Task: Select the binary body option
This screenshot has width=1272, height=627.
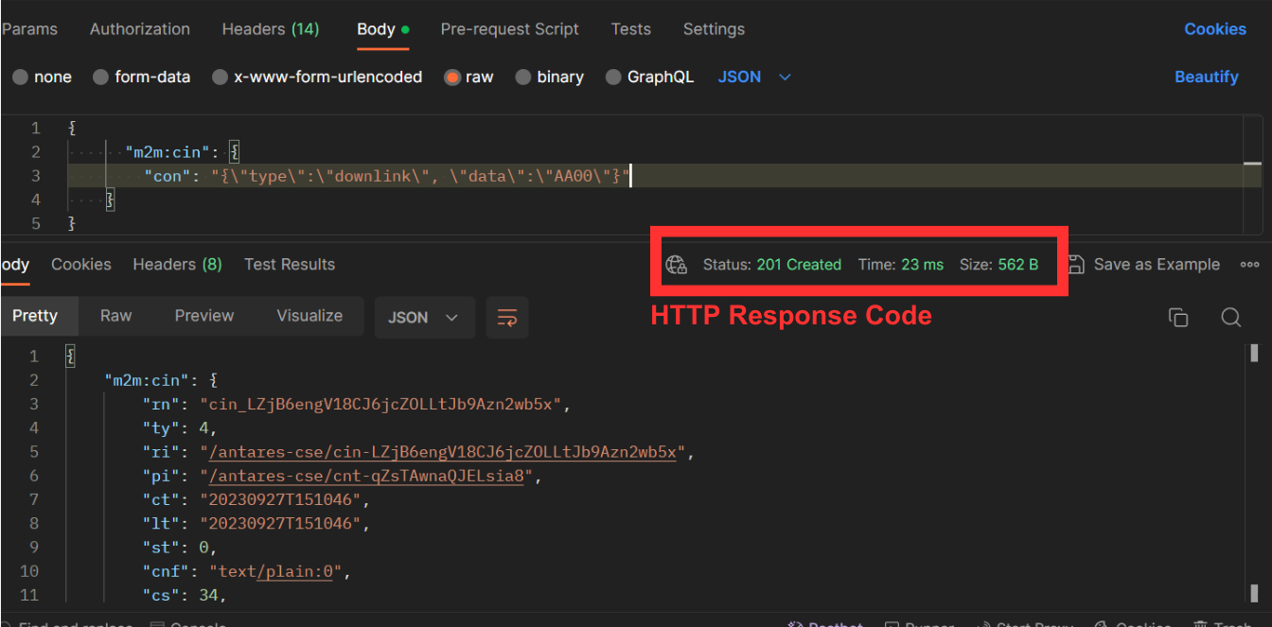Action: click(523, 78)
